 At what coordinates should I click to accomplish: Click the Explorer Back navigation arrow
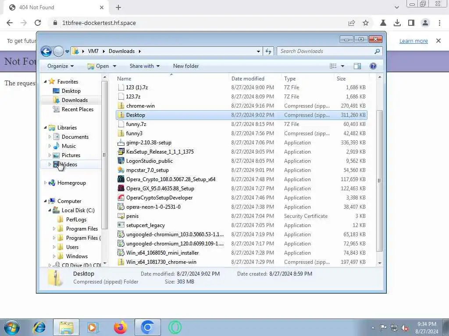click(x=46, y=52)
